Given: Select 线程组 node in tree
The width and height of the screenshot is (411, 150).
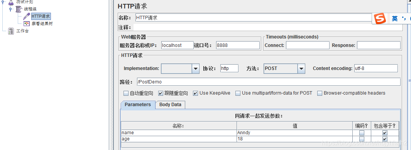Looking at the screenshot, I should pyautogui.click(x=30, y=9).
